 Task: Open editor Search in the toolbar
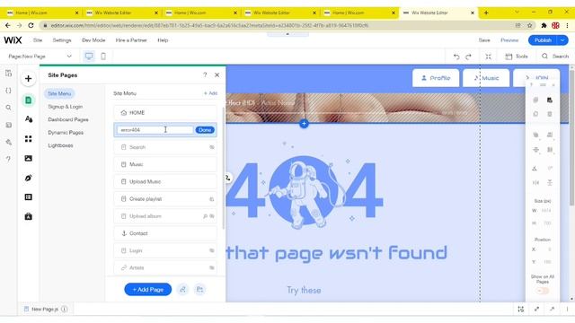tap(555, 57)
